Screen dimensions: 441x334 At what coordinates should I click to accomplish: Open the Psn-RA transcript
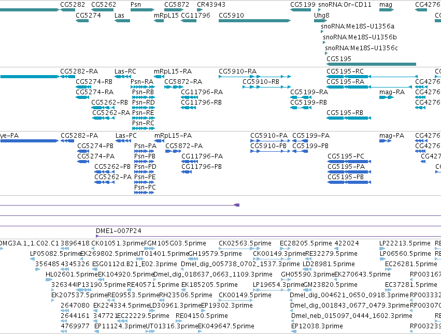143,87
